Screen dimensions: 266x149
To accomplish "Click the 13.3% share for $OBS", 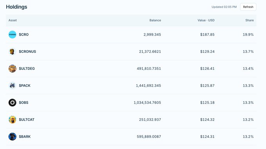I will (x=248, y=103).
